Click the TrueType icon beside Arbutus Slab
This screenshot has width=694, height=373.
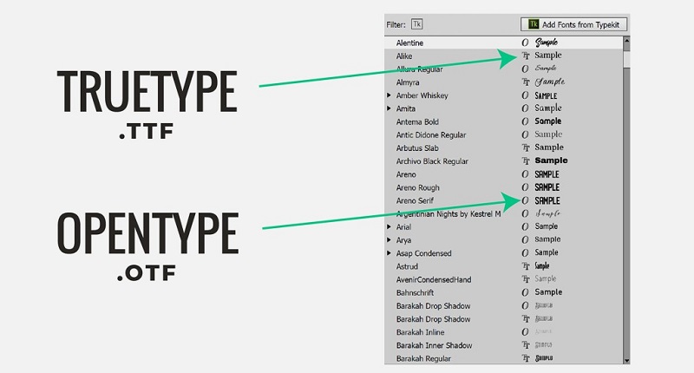click(x=525, y=147)
